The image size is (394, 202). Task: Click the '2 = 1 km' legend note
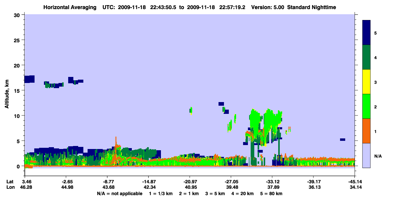pyautogui.click(x=189, y=194)
